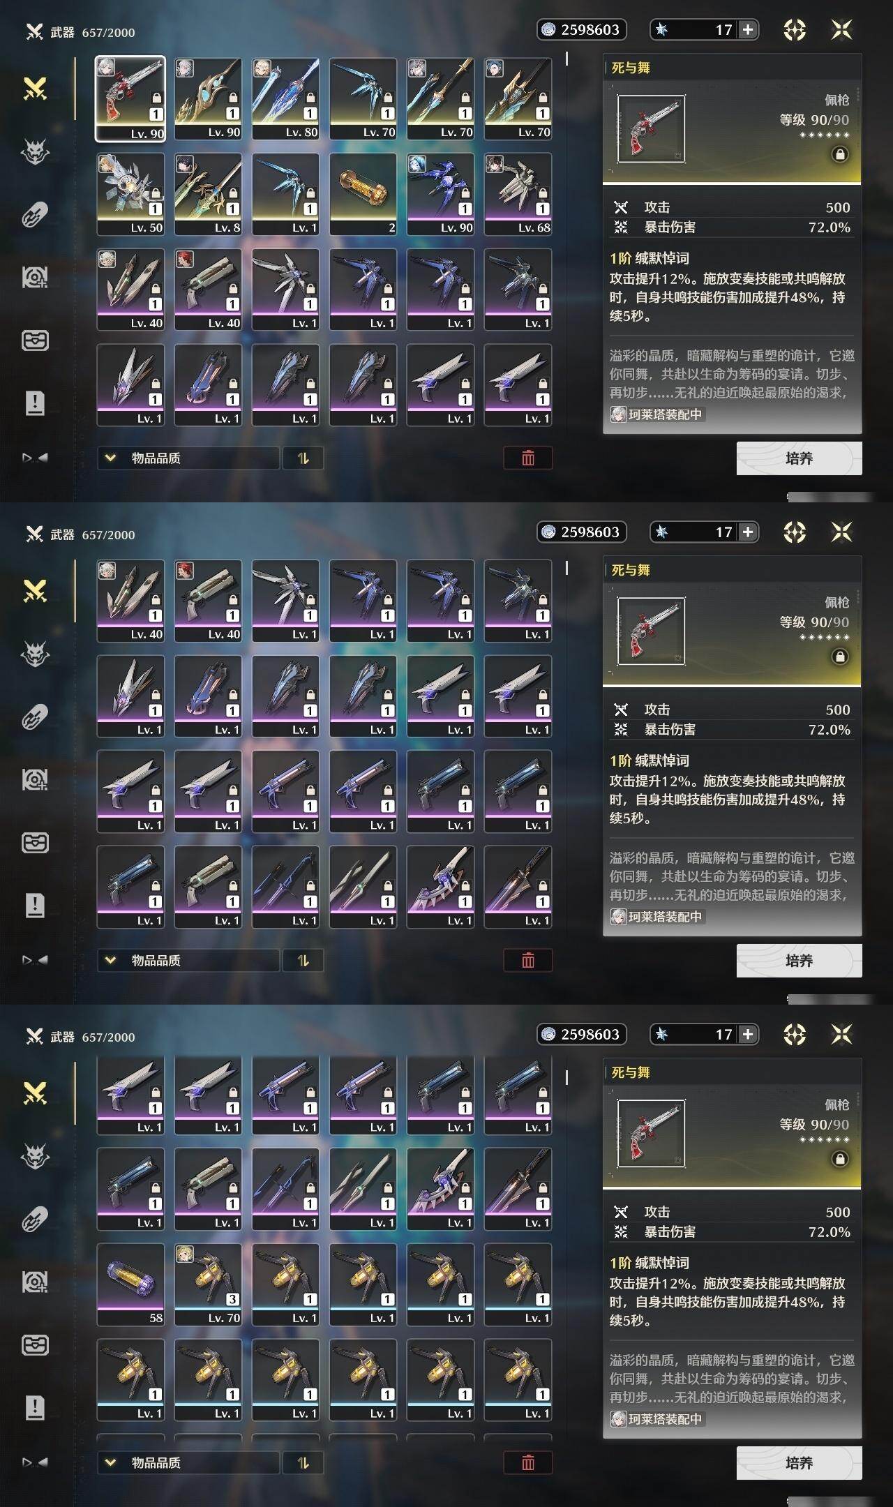Select the Lv. 80 blue sword weapon

pyautogui.click(x=285, y=99)
